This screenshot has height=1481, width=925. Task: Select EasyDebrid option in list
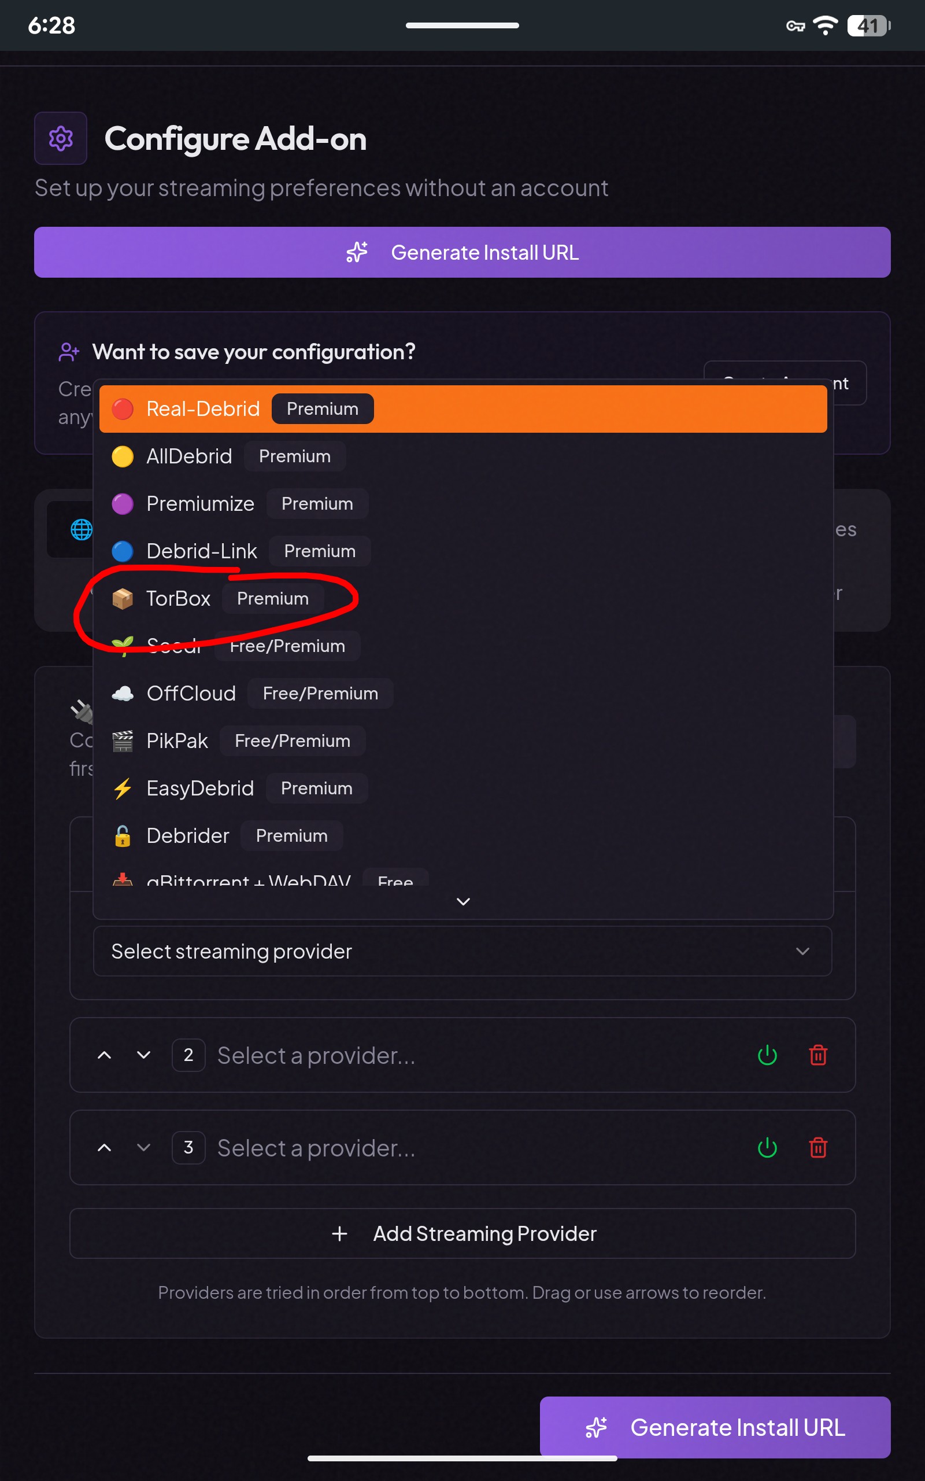pyautogui.click(x=200, y=789)
